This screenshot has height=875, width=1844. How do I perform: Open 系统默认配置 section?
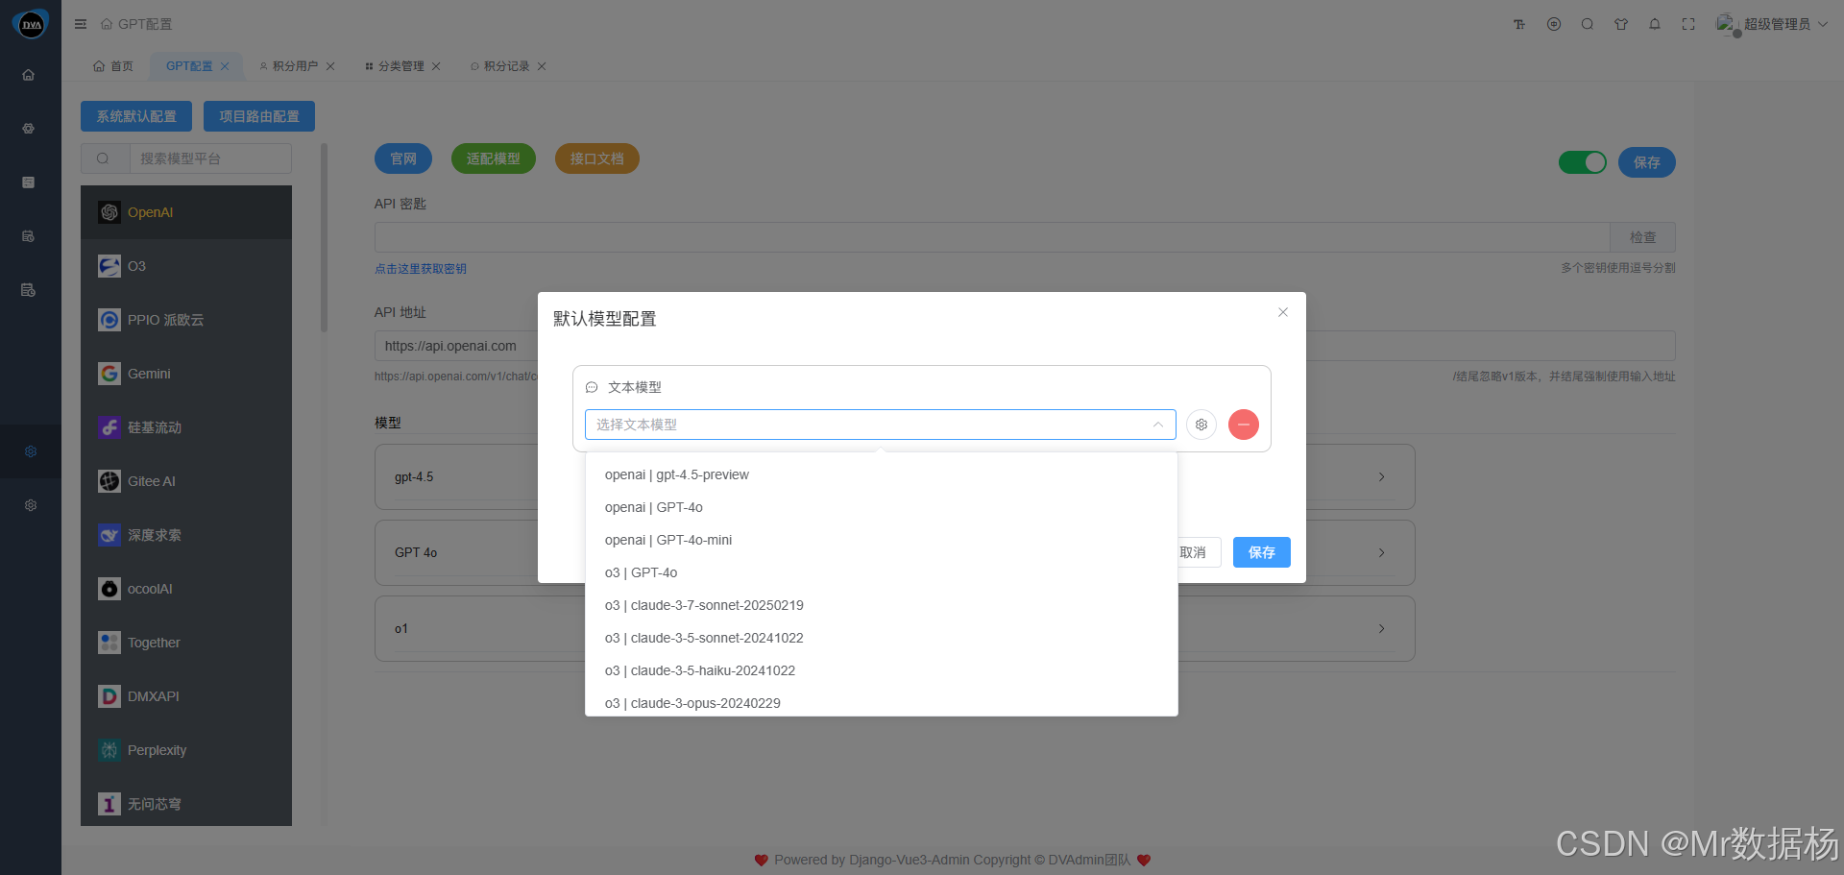[136, 116]
